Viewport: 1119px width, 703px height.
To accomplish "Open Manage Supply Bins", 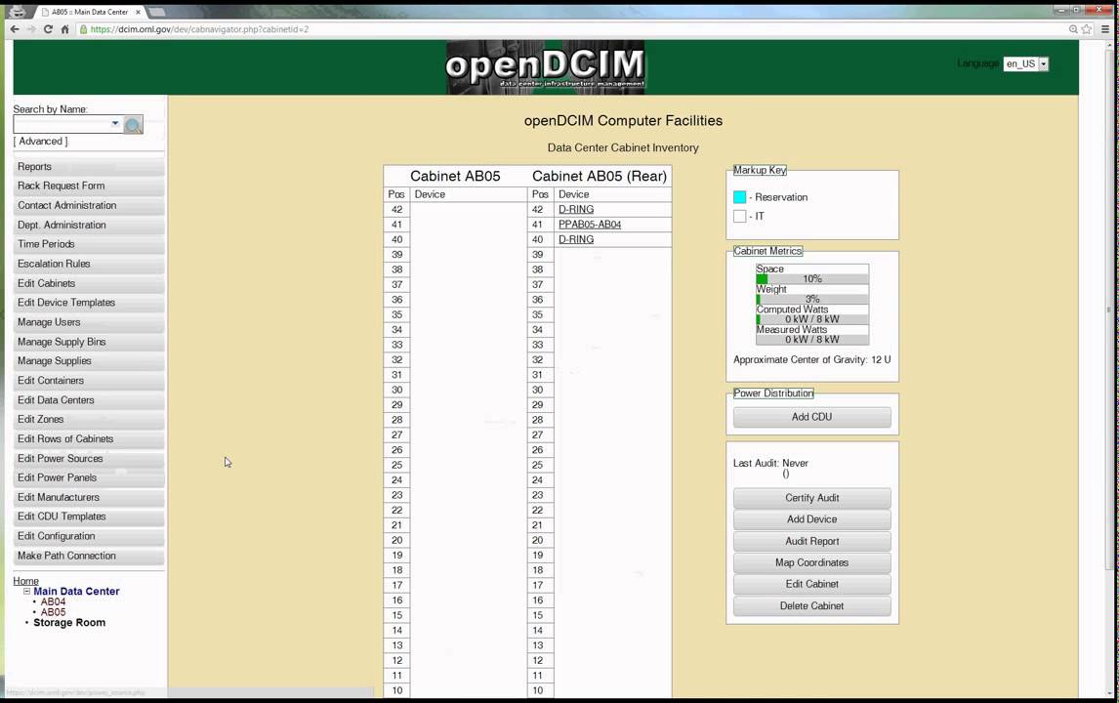I will (89, 342).
